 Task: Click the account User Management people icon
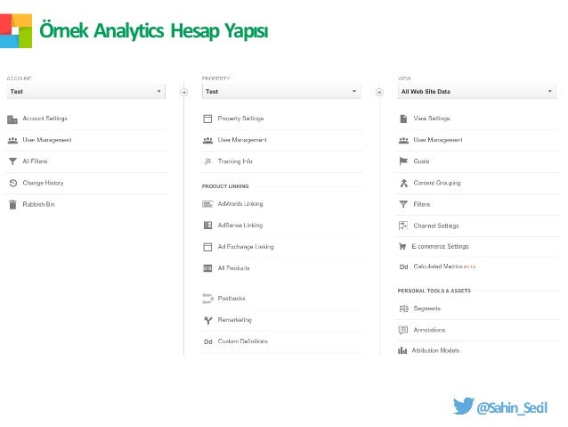point(12,140)
